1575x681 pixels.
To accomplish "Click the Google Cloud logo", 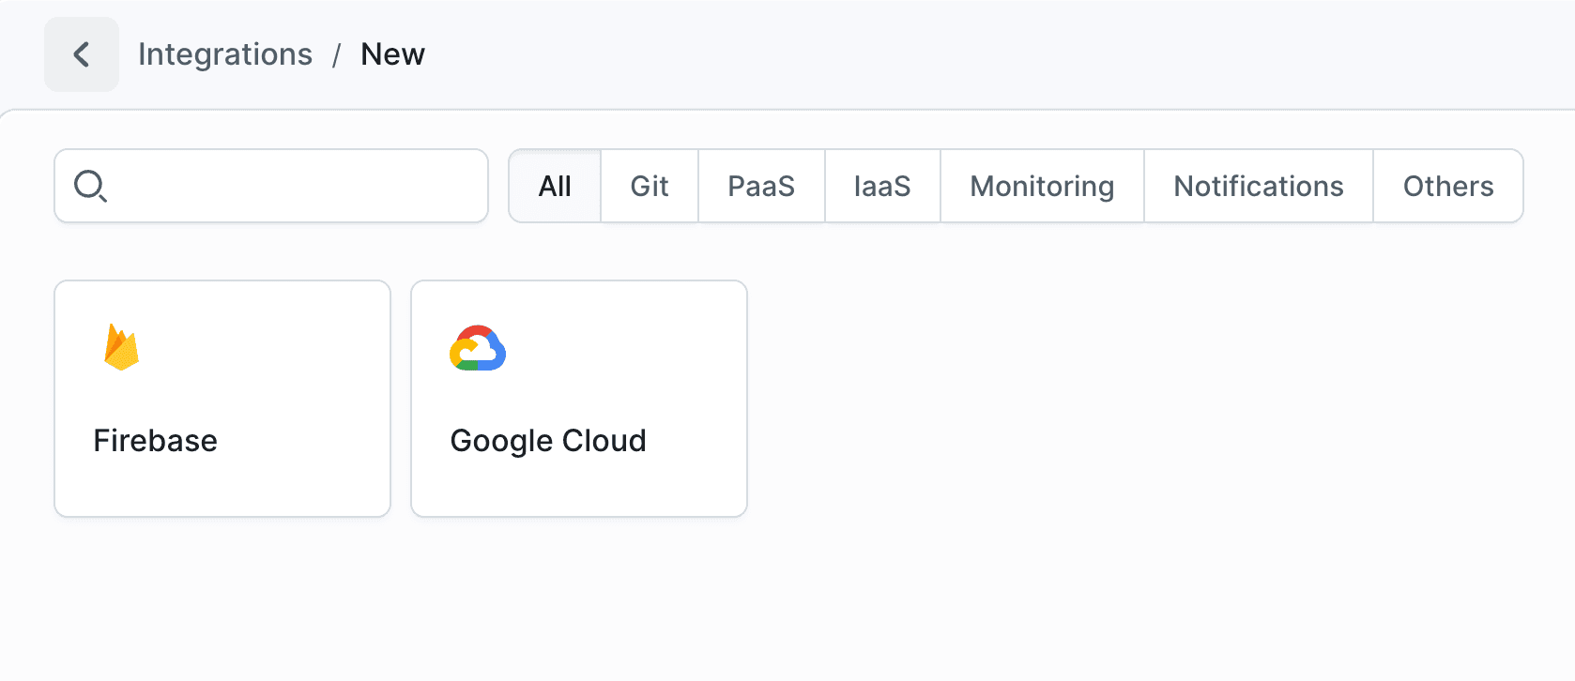I will tap(479, 349).
